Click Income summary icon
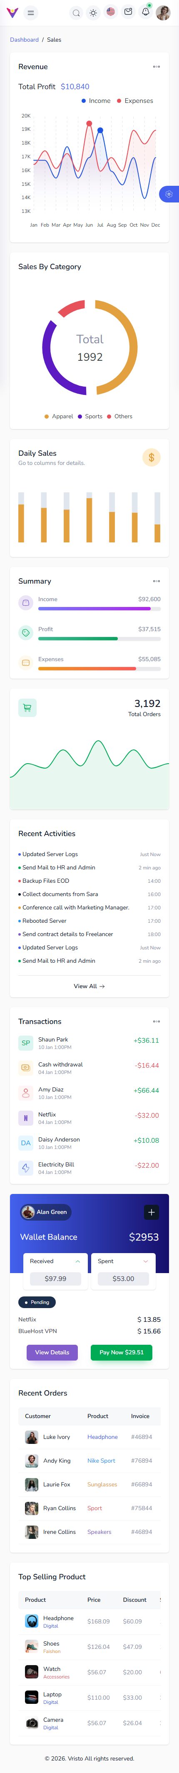179x1773 pixels. click(25, 603)
